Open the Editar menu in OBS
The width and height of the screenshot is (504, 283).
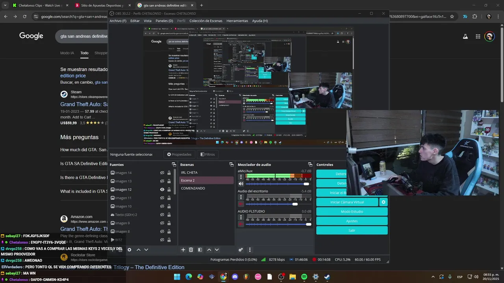pos(135,21)
